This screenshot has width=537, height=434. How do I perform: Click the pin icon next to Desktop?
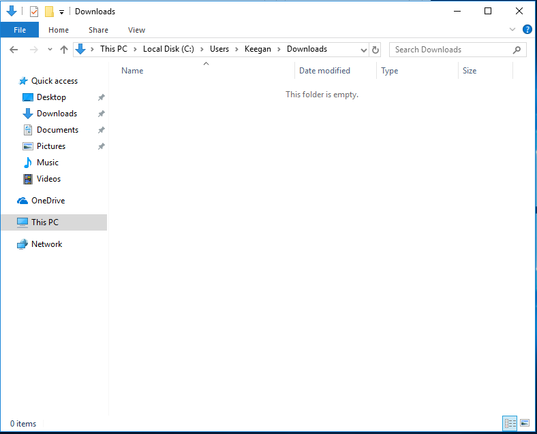click(x=101, y=97)
